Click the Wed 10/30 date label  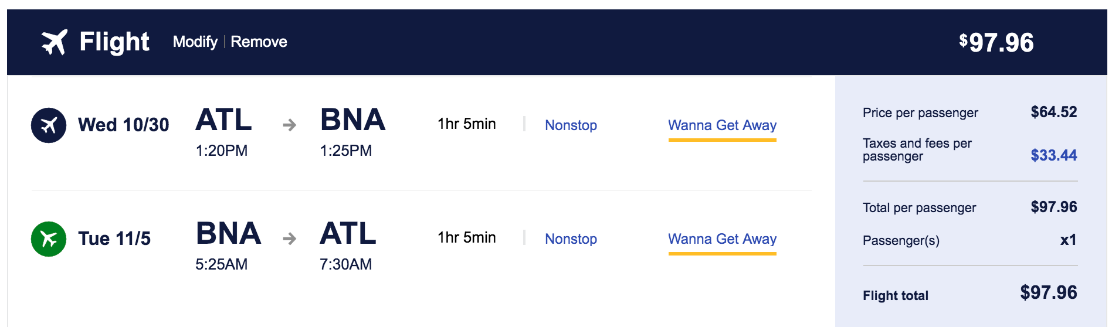[123, 125]
